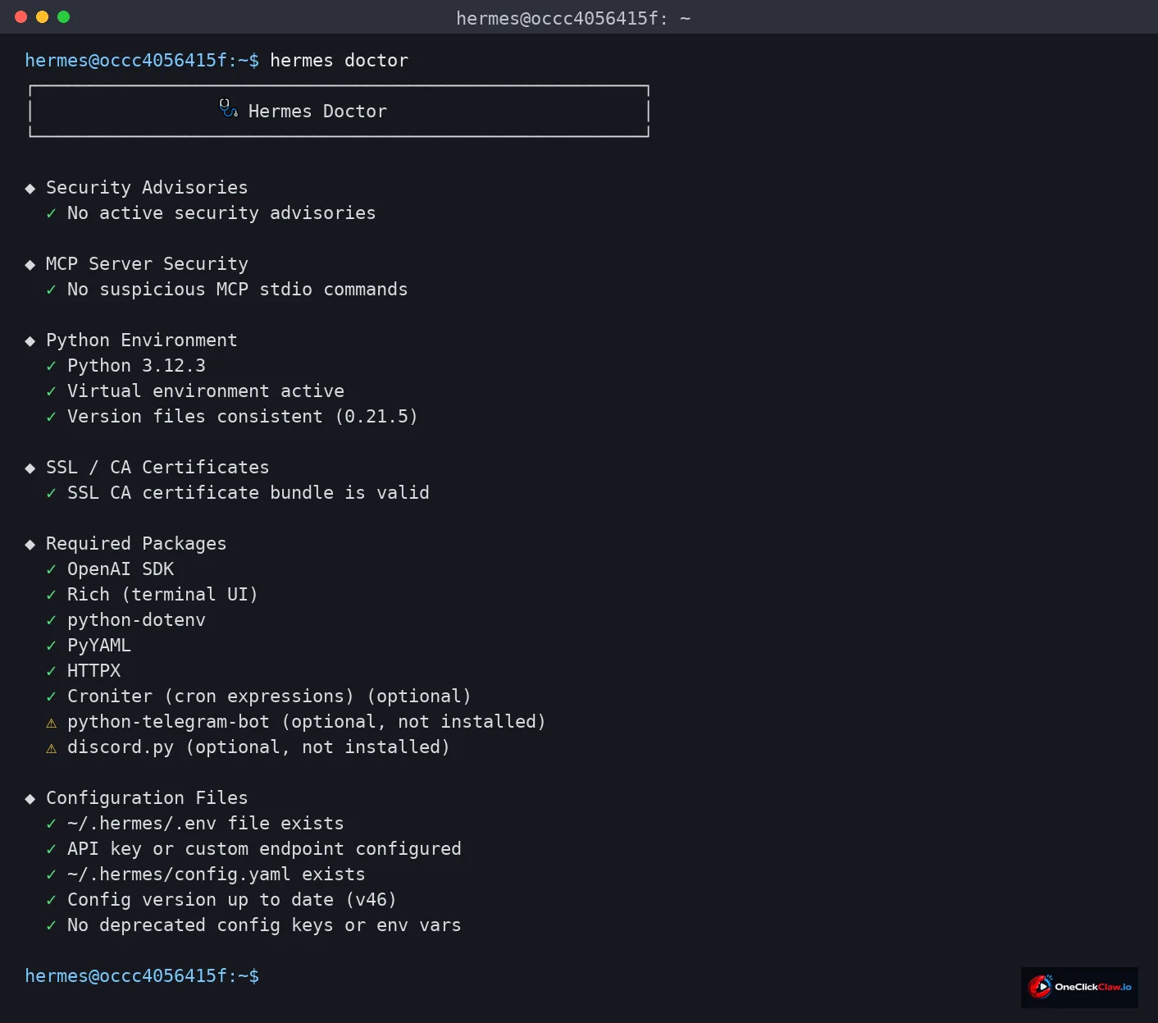Click 'No deprecated config keys or env vars'
This screenshot has width=1158, height=1023.
click(264, 925)
